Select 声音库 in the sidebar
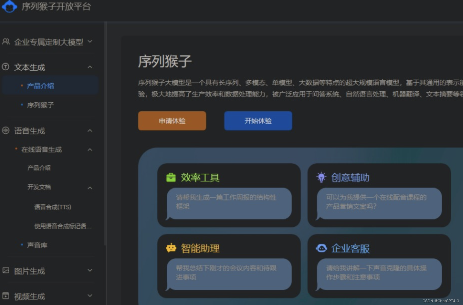This screenshot has width=463, height=305. pyautogui.click(x=37, y=245)
